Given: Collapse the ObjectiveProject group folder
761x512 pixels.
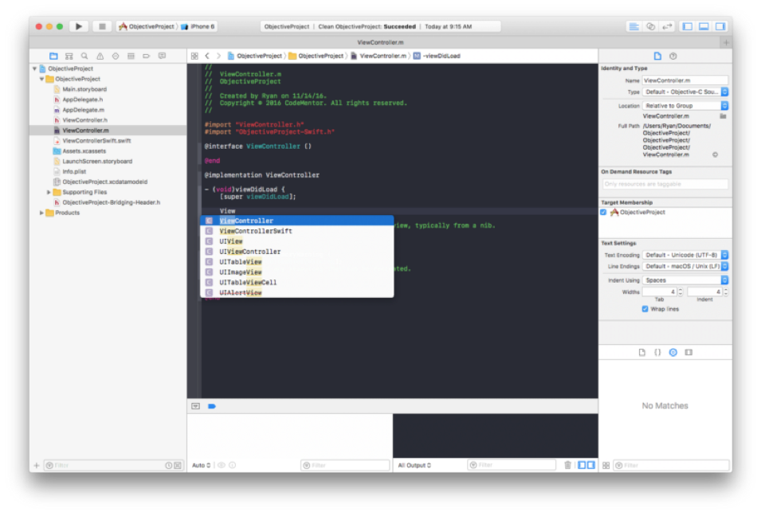Looking at the screenshot, I should click(x=41, y=79).
